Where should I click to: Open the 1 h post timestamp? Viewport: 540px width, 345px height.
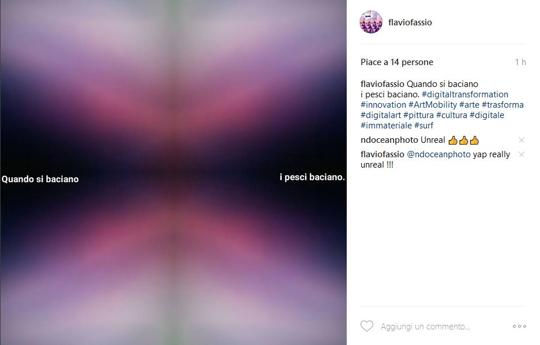pos(520,62)
